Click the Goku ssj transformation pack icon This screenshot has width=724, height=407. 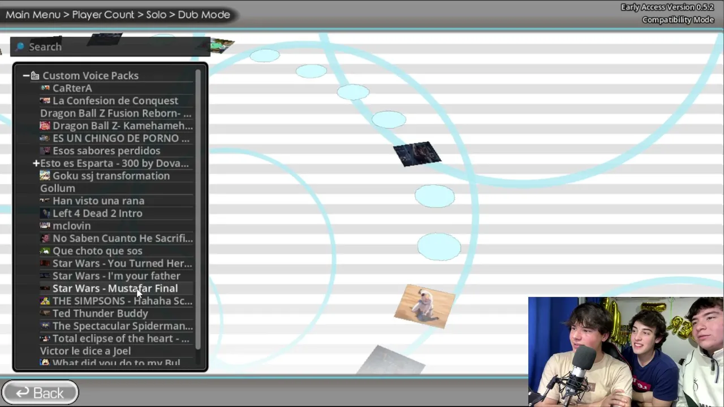tap(45, 176)
